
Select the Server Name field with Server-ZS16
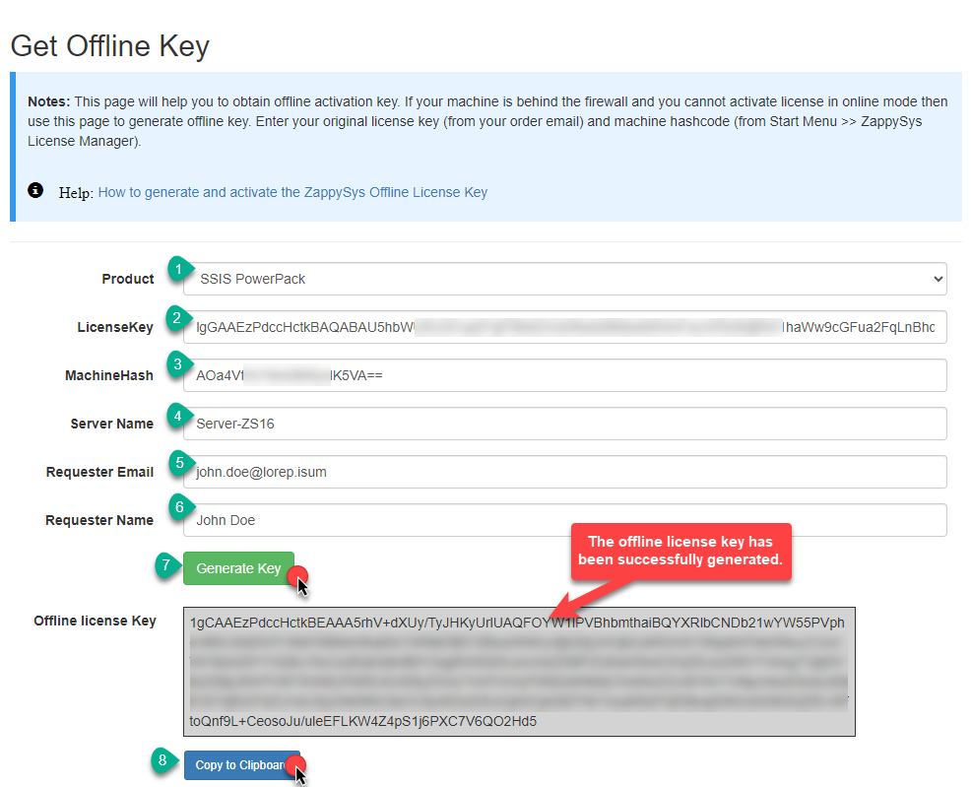click(x=564, y=424)
